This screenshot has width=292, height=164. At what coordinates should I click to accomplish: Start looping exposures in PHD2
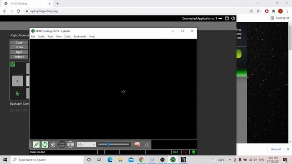tap(45, 144)
